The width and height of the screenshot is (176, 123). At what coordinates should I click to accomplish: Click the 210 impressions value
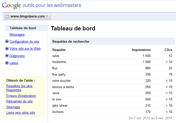pos(148,105)
